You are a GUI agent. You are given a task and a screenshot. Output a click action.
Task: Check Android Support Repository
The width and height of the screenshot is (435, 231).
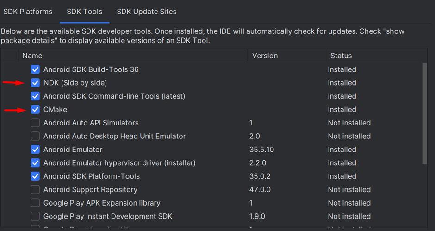point(35,189)
